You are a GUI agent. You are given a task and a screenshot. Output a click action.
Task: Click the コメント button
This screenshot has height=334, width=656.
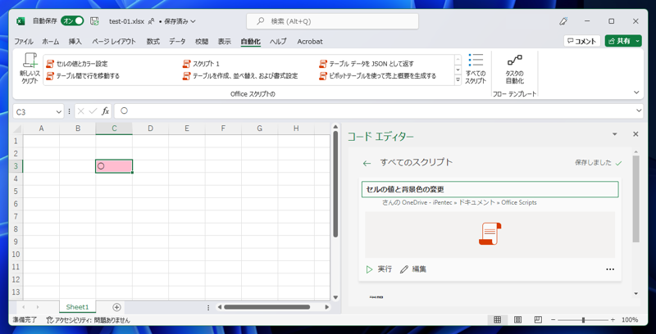pos(582,41)
